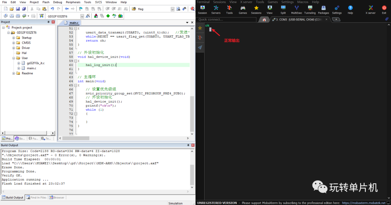Screen dimensions: 391x205
Task: Click the Quick connect input field
Action: tap(226, 19)
